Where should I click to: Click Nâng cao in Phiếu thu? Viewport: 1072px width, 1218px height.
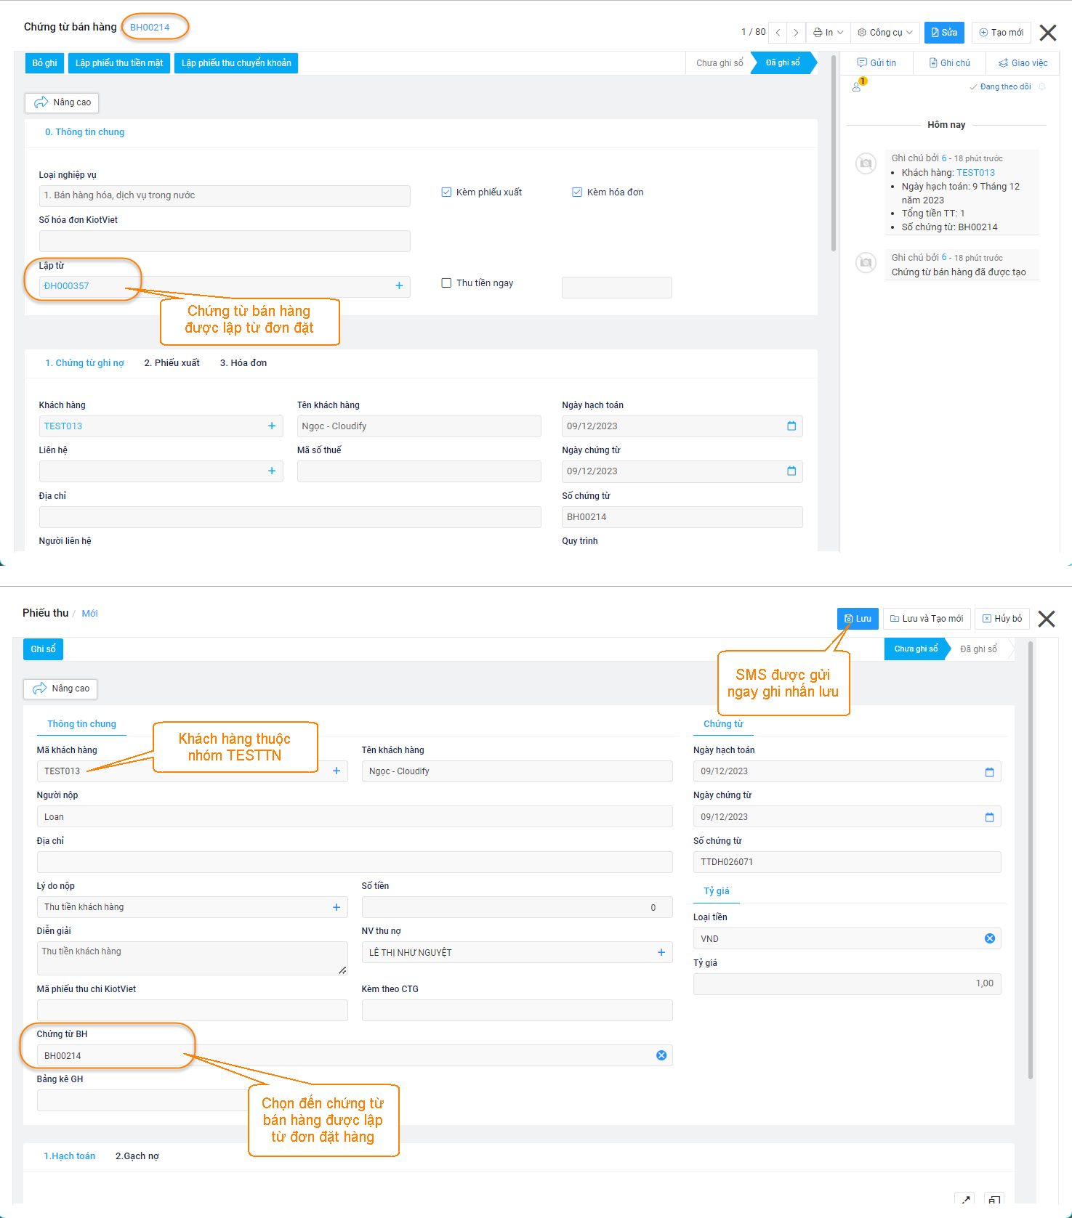[x=60, y=689]
